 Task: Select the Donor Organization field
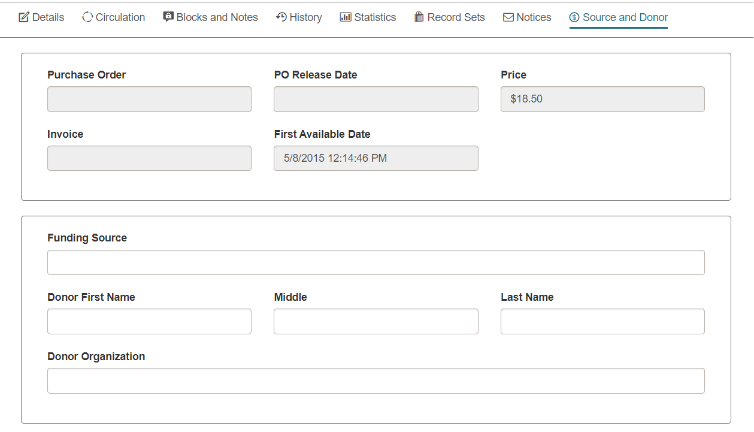(376, 380)
